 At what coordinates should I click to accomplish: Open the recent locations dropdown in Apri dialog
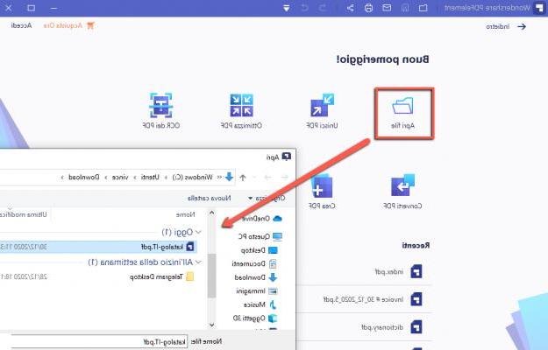(255, 178)
